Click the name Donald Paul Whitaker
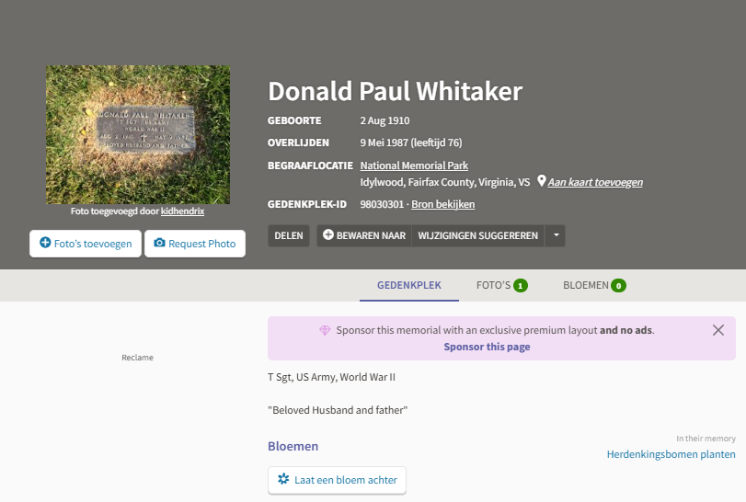Screen dimensions: 746x502 [x=395, y=91]
